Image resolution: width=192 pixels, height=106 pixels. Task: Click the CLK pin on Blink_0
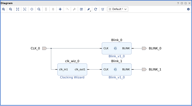click(x=106, y=48)
